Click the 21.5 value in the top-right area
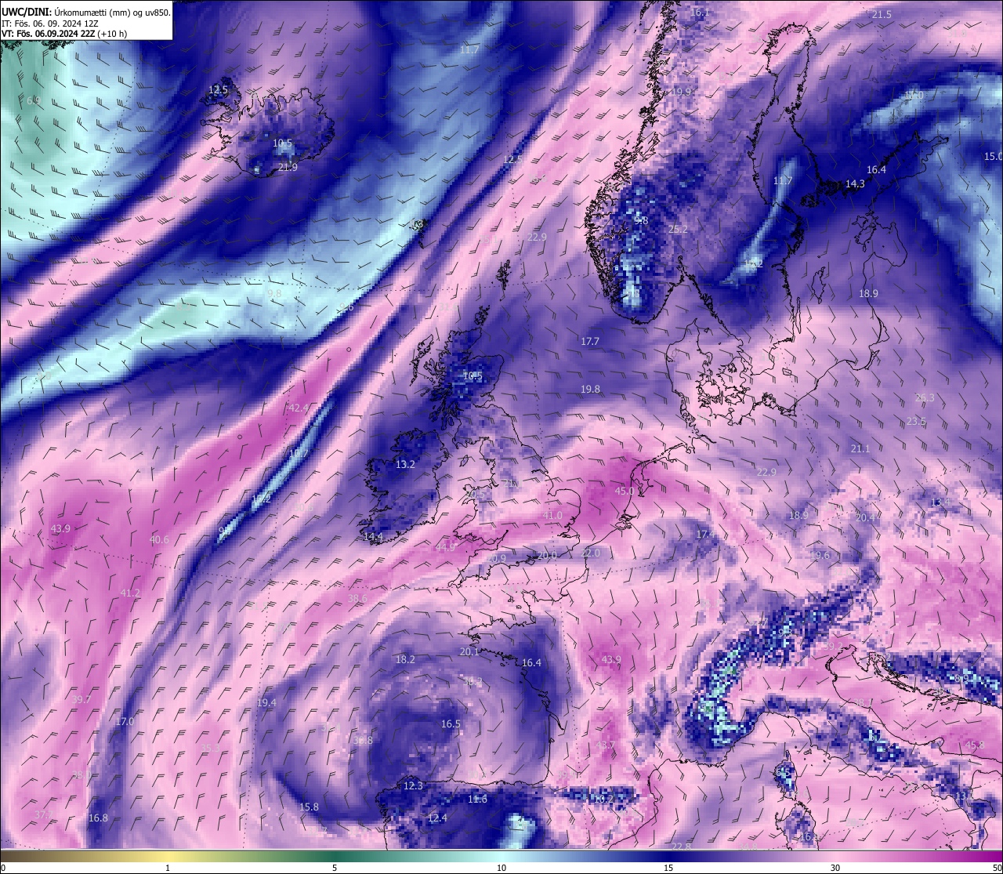This screenshot has height=874, width=1003. click(x=882, y=14)
